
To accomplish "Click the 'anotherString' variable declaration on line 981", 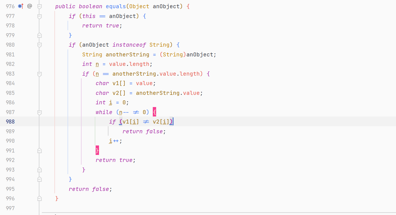I will click(x=127, y=55).
